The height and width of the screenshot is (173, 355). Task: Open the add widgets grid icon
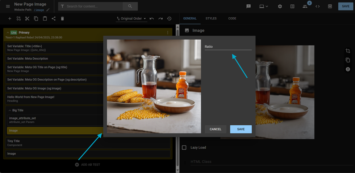(18, 18)
